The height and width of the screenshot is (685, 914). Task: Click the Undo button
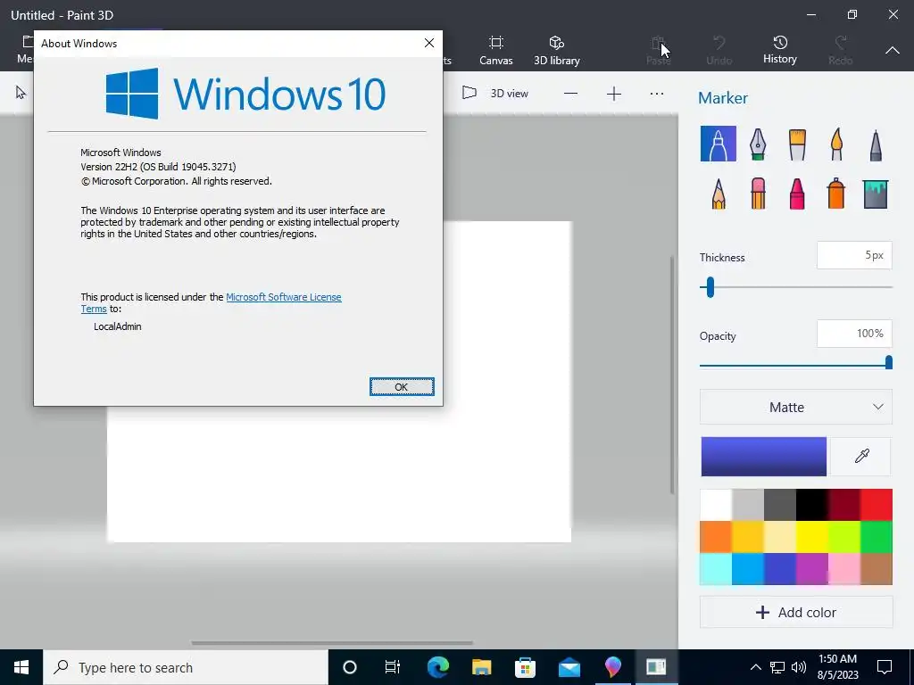coord(719,50)
